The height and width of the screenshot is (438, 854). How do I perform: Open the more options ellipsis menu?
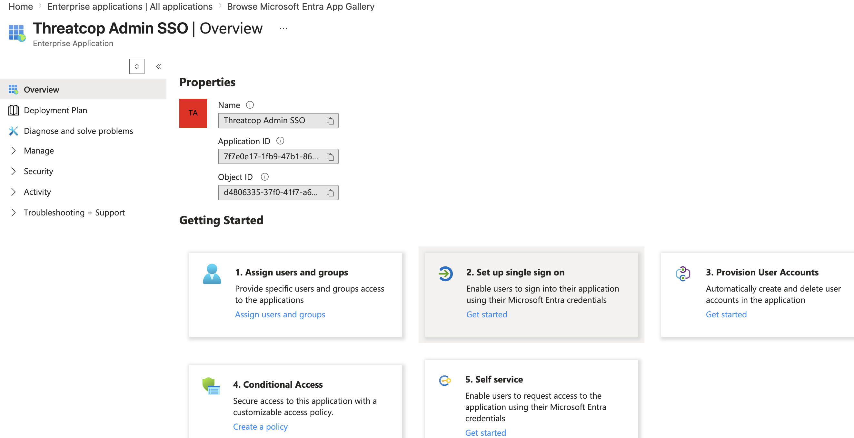(283, 28)
